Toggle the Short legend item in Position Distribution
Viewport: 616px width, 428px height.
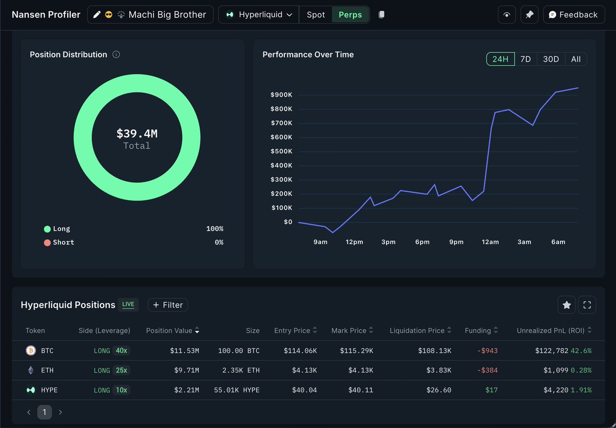click(59, 242)
